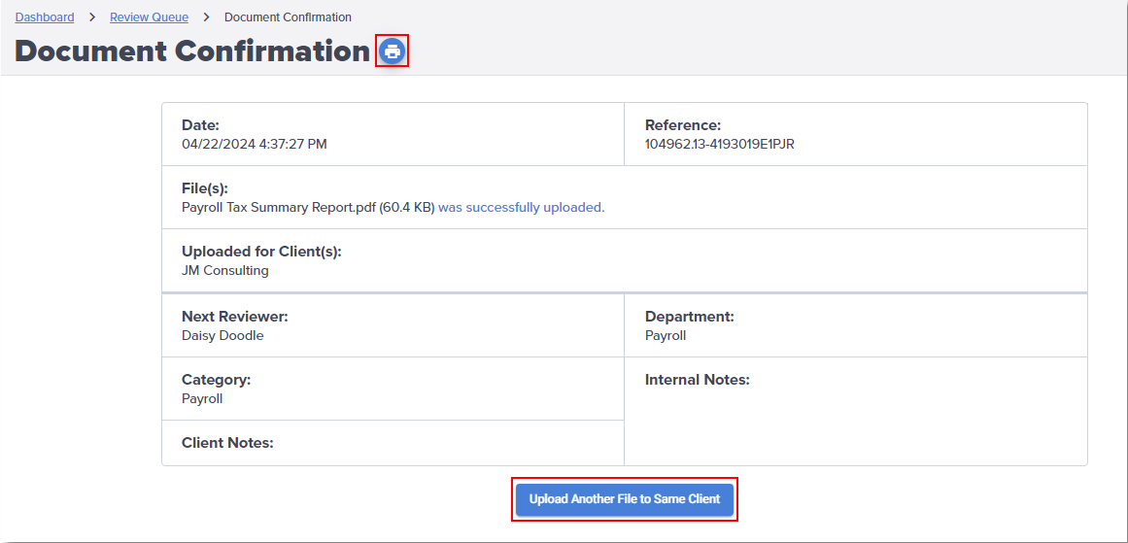Click the Document Confirmation page heading
The height and width of the screenshot is (543, 1128).
coord(192,51)
